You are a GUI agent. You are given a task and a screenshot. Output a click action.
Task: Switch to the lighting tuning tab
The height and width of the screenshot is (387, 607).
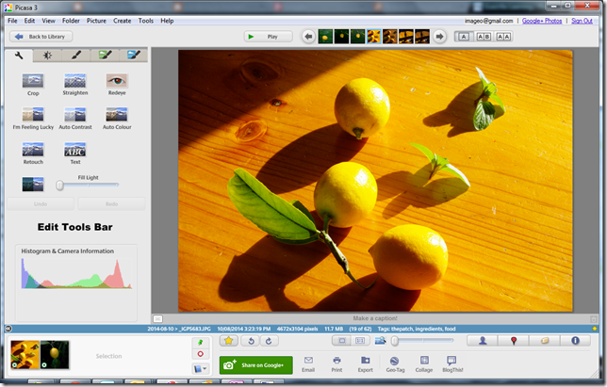(48, 56)
